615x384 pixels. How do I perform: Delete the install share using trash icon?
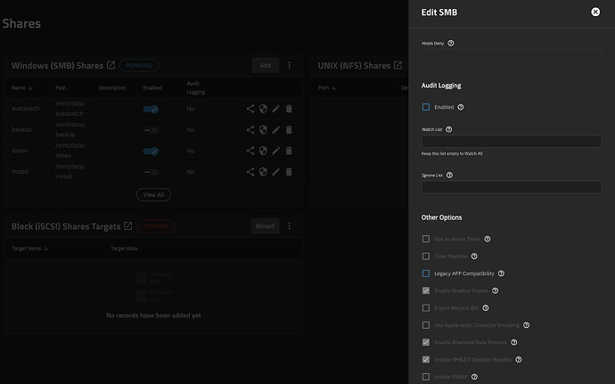289,172
